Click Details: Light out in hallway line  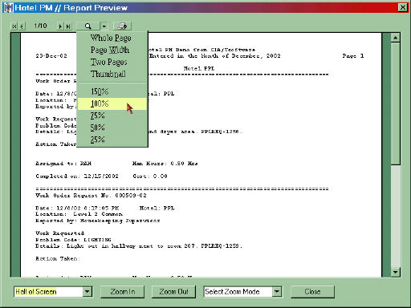pos(139,246)
